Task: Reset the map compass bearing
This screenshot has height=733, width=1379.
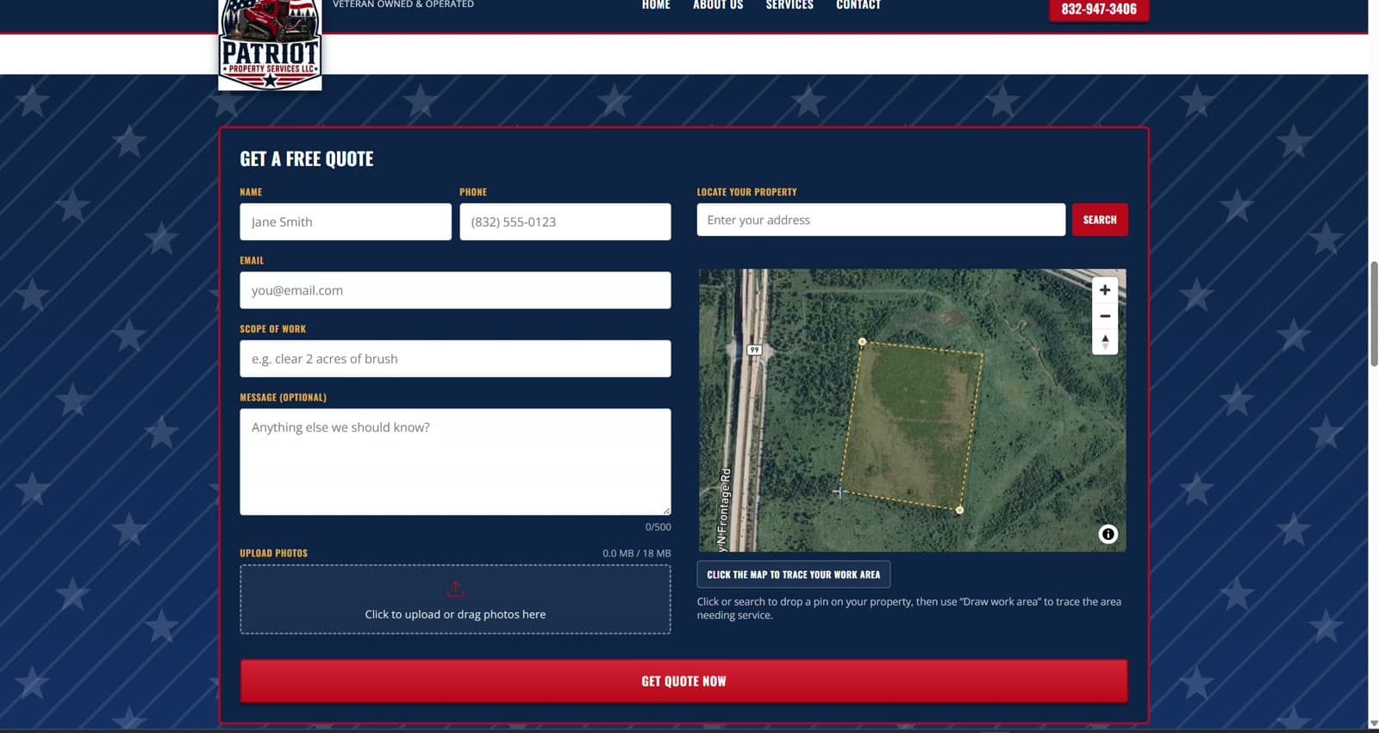Action: pos(1105,342)
